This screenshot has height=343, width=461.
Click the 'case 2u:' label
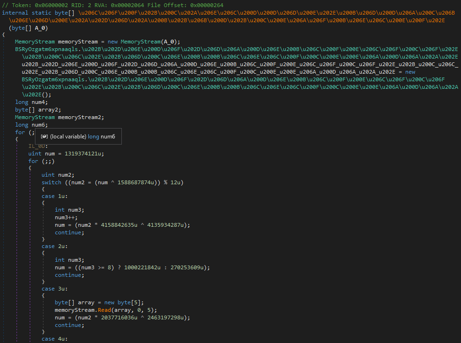coord(55,246)
